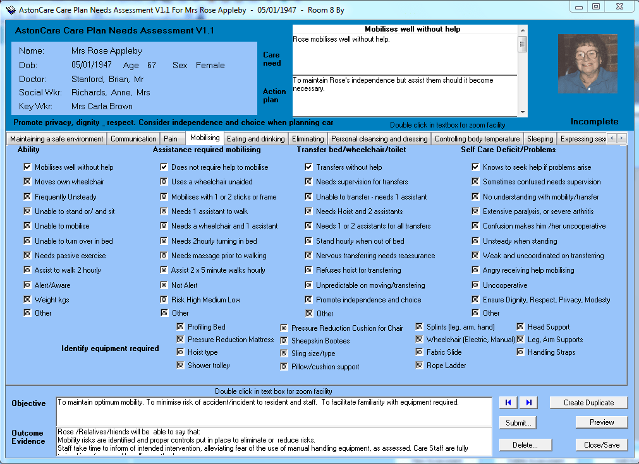Check Needs 2hourly turning in bed
639x464 pixels.
tap(164, 241)
